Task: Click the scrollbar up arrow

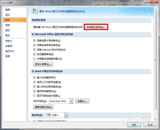Action: click(x=155, y=9)
